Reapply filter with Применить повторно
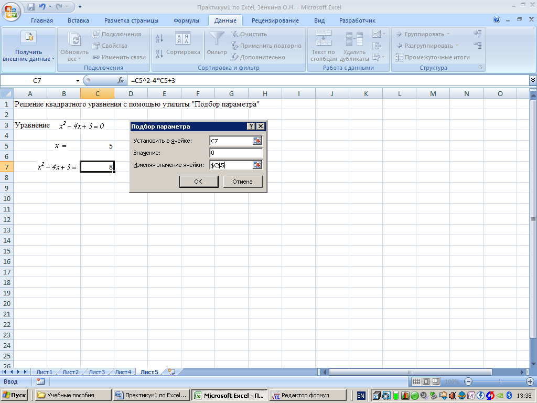 pyautogui.click(x=266, y=46)
